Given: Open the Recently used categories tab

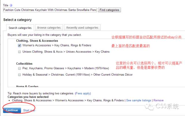Looking at the screenshot, I should (82, 28).
